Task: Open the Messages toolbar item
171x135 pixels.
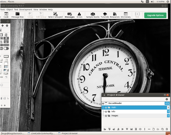Action: click(70, 15)
